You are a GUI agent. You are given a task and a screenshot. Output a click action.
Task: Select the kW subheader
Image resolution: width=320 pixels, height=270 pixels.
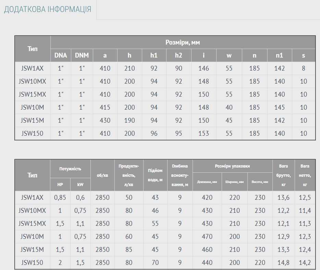(80, 184)
